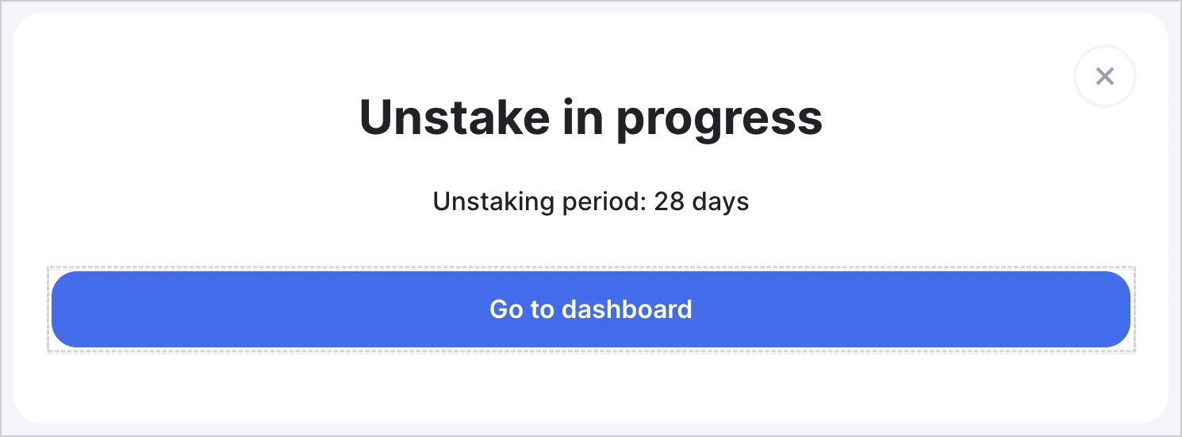Click the Go to dashboard button
The height and width of the screenshot is (437, 1182).
(591, 309)
